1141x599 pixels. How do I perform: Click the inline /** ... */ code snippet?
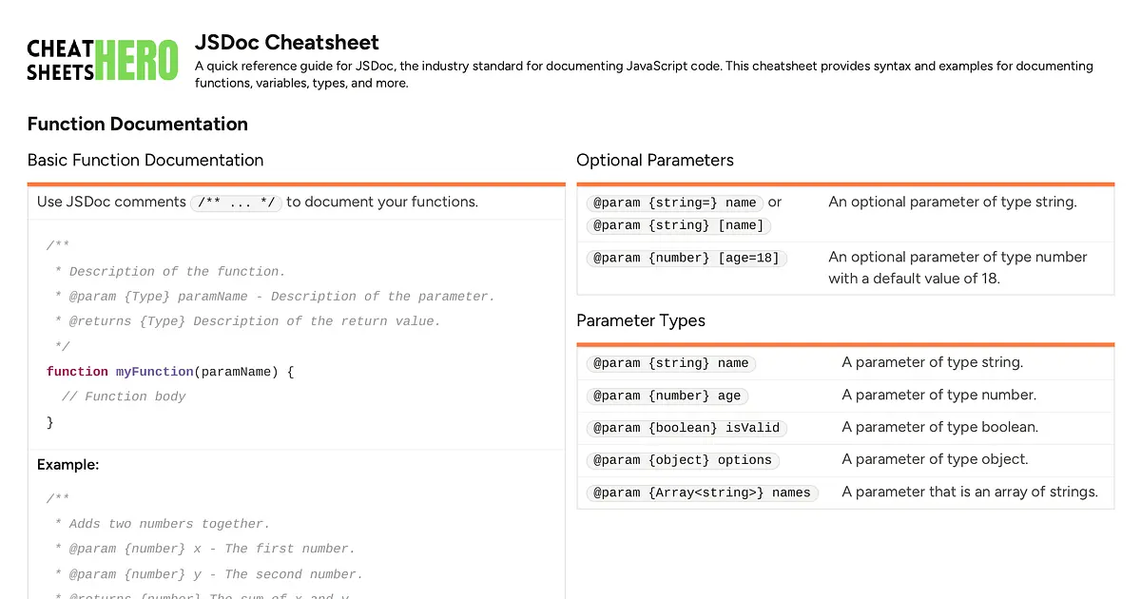pyautogui.click(x=237, y=203)
